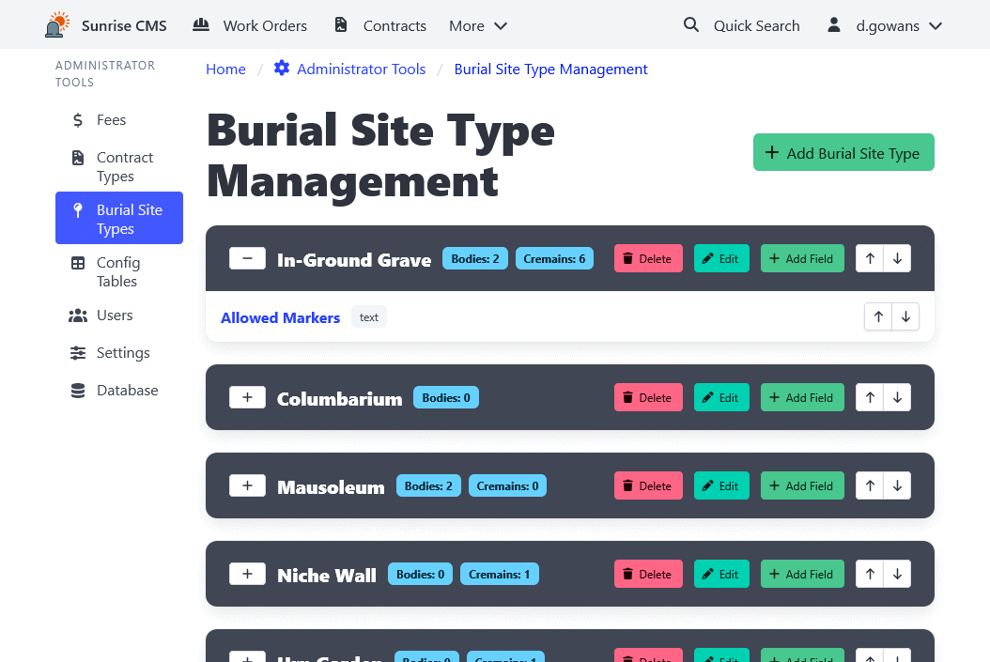Image resolution: width=990 pixels, height=662 pixels.
Task: Delete the Columbarium type
Action: pyautogui.click(x=648, y=397)
